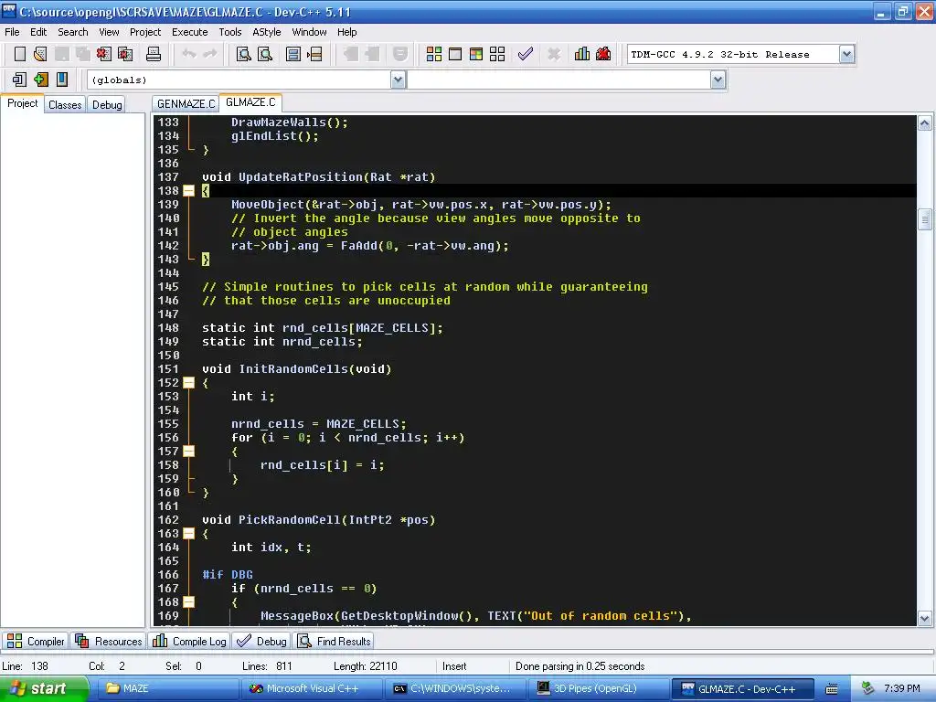This screenshot has width=936, height=702.
Task: Click the Replace toolbar icon beside Find
Action: [x=265, y=54]
